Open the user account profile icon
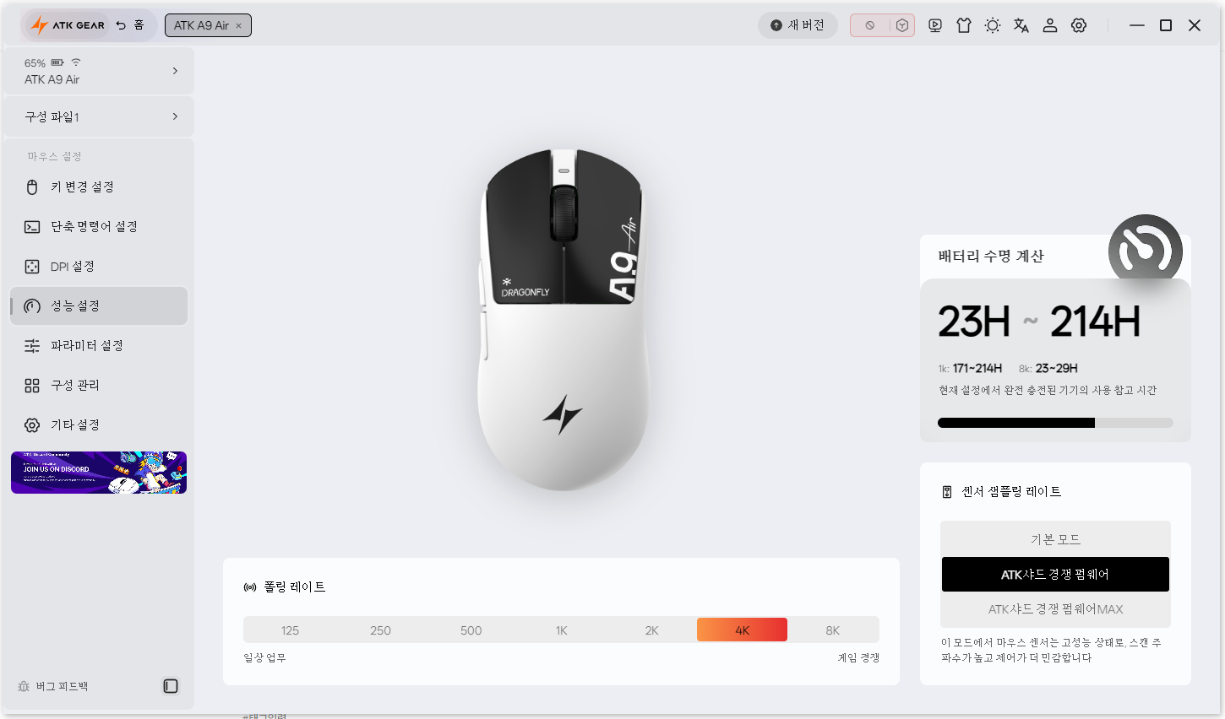The height and width of the screenshot is (719, 1225). pos(1050,25)
